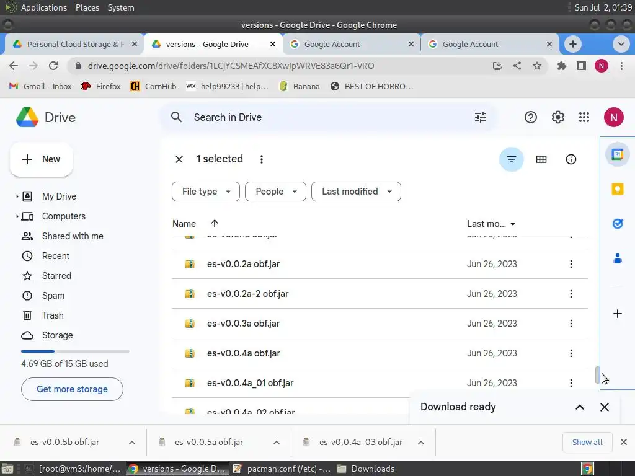The width and height of the screenshot is (635, 476).
Task: Open the People filter dropdown
Action: pos(275,192)
